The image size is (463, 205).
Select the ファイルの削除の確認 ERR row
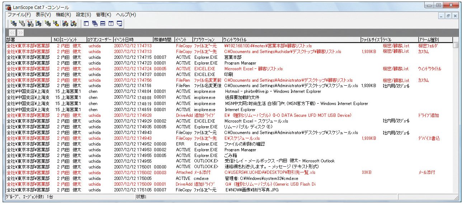pyautogui.click(x=230, y=144)
